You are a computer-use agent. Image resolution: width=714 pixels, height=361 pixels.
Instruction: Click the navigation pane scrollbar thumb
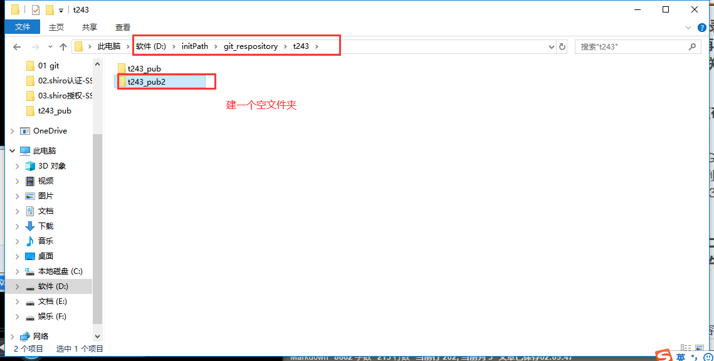point(97,228)
